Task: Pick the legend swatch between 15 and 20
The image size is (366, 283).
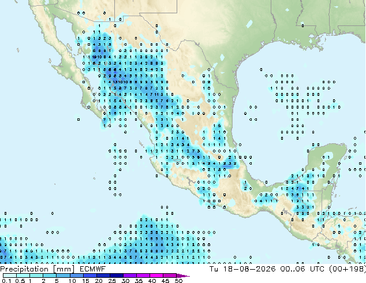Action: [89, 275]
